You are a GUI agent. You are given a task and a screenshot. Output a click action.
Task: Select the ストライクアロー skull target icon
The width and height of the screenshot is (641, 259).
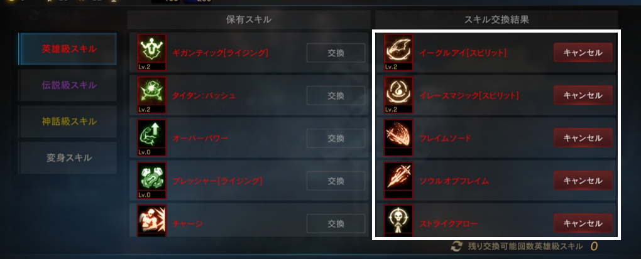[x=398, y=220]
